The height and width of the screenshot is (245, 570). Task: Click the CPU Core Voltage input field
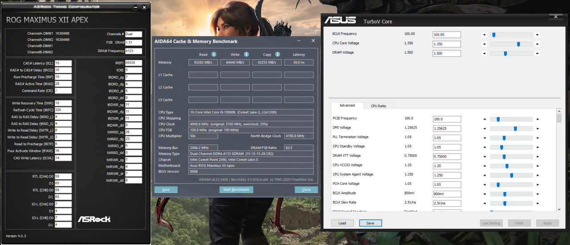447,44
